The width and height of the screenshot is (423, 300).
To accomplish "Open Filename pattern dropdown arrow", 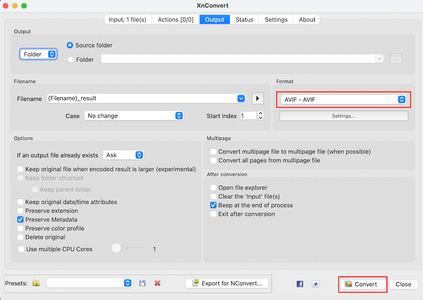I will [x=241, y=99].
